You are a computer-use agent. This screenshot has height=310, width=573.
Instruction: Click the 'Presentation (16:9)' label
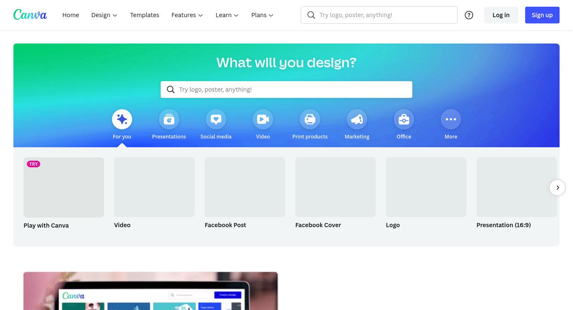(x=503, y=225)
